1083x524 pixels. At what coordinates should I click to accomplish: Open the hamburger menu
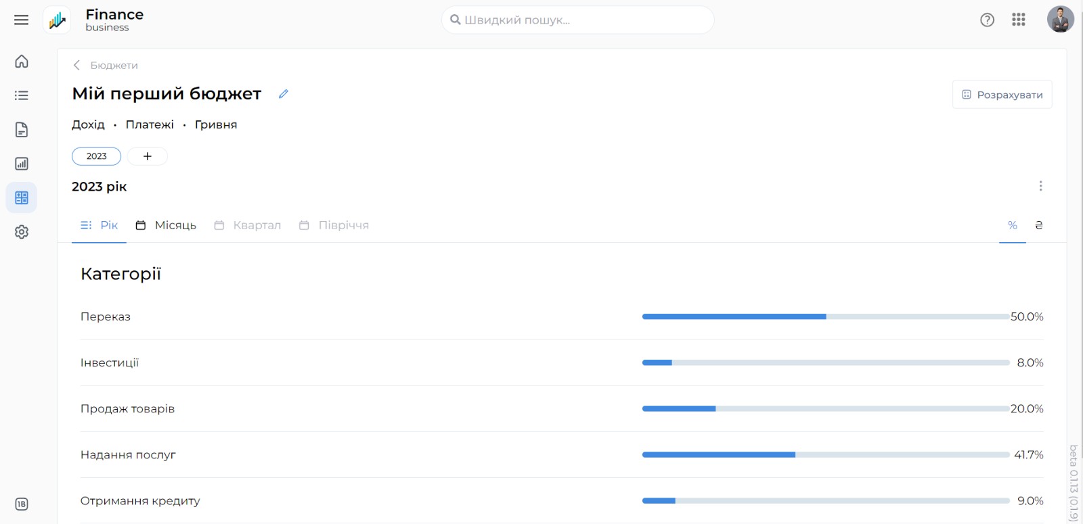click(x=22, y=20)
